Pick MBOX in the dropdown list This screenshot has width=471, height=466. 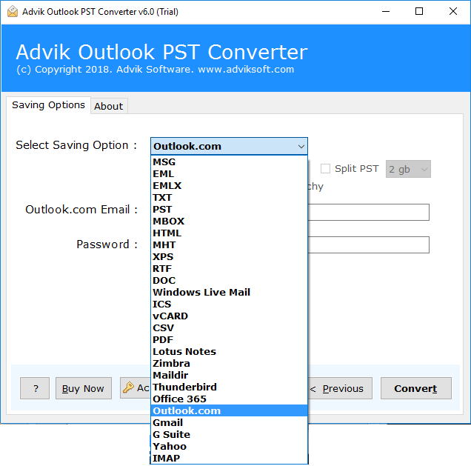coord(229,221)
